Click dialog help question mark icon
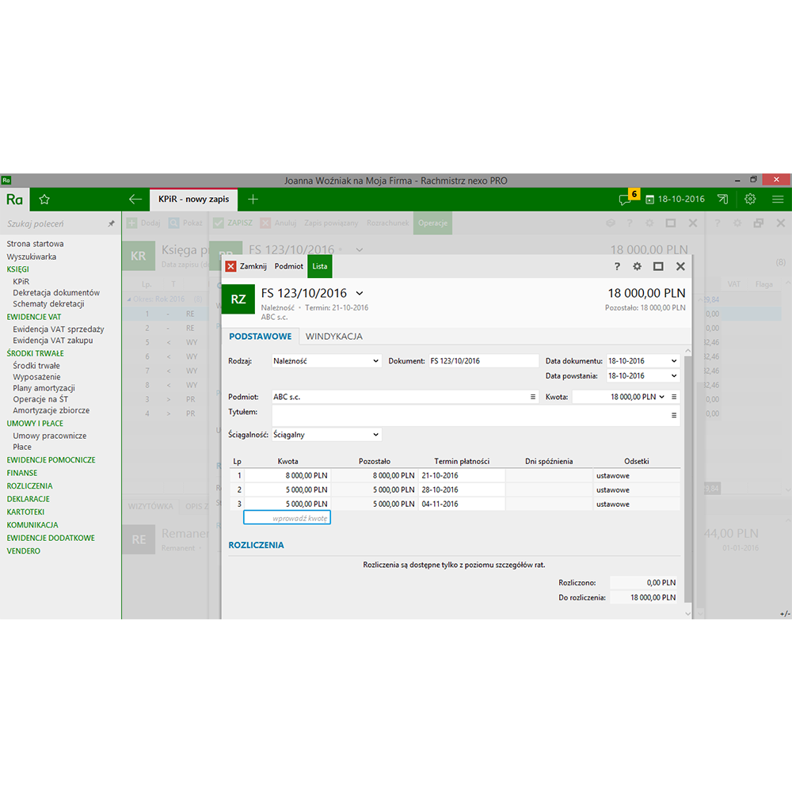Screen dimensions: 792x792 (617, 267)
